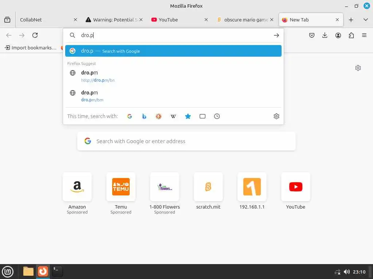Open the Downloads panel
373x279 pixels.
click(x=325, y=35)
